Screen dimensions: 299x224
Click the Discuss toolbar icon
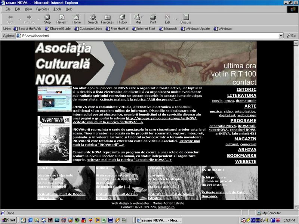tap(186, 19)
